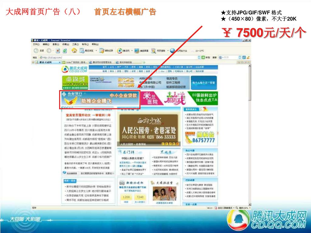Open the 中国人真的太有钱? article link
The width and height of the screenshot is (311, 233).
[x=132, y=158]
